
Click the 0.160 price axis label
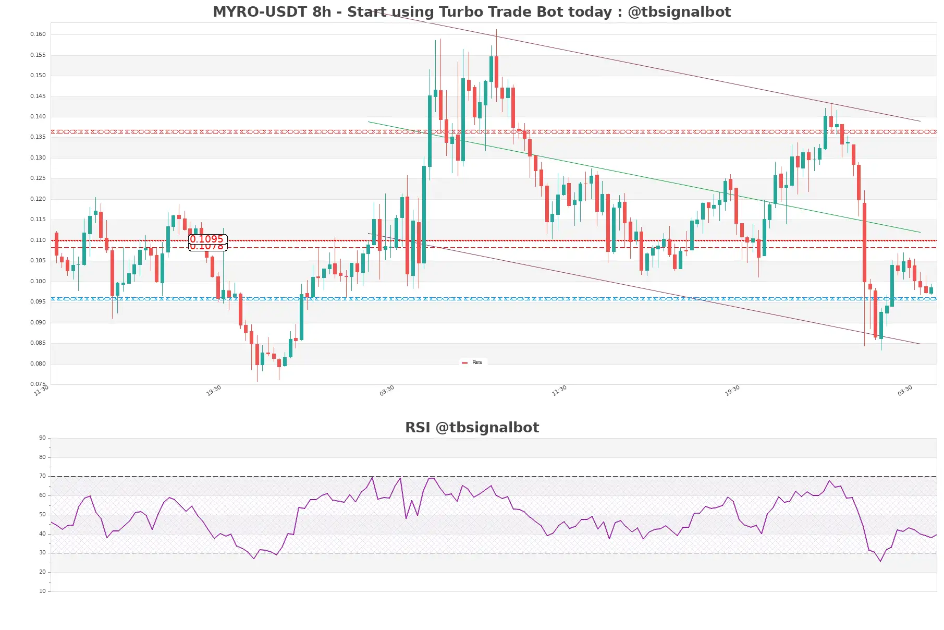pos(38,34)
